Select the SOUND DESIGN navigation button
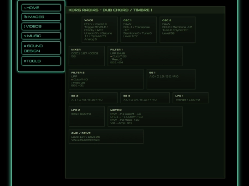The width and height of the screenshot is (249, 186). 41,48
